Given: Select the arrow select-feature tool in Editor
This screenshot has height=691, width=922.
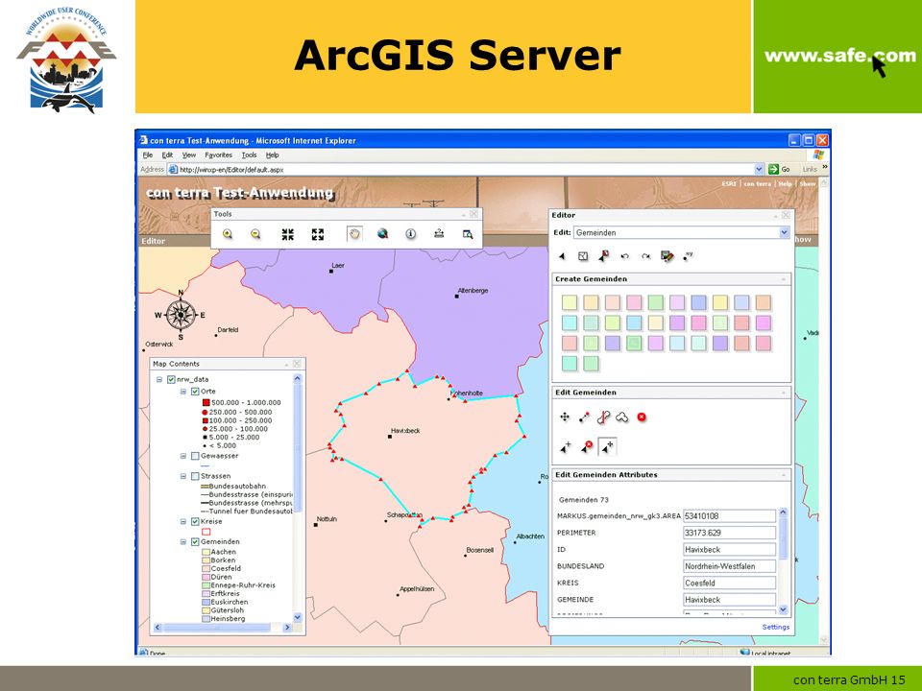Looking at the screenshot, I should (563, 256).
